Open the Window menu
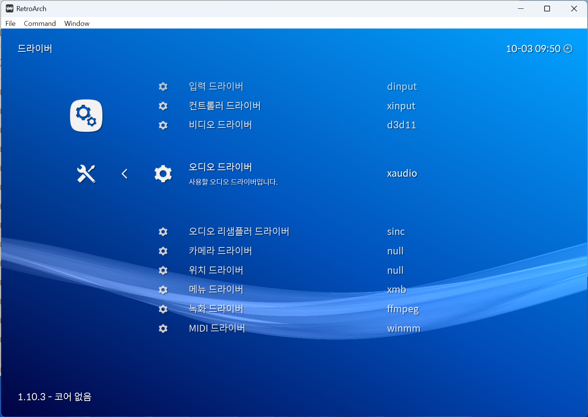 tap(77, 23)
